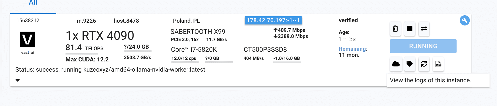Click the Remaining link
497x106 pixels.
pos(352,49)
